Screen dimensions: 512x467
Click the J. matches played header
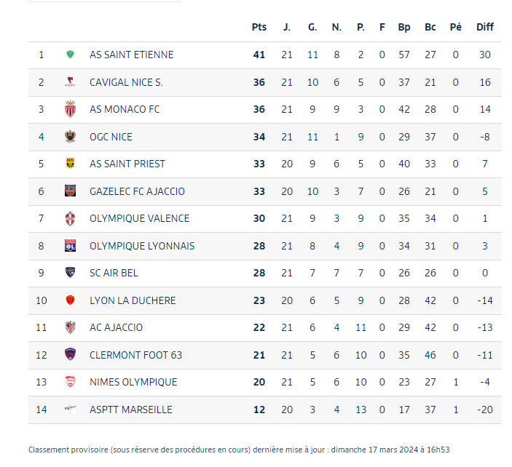point(287,27)
